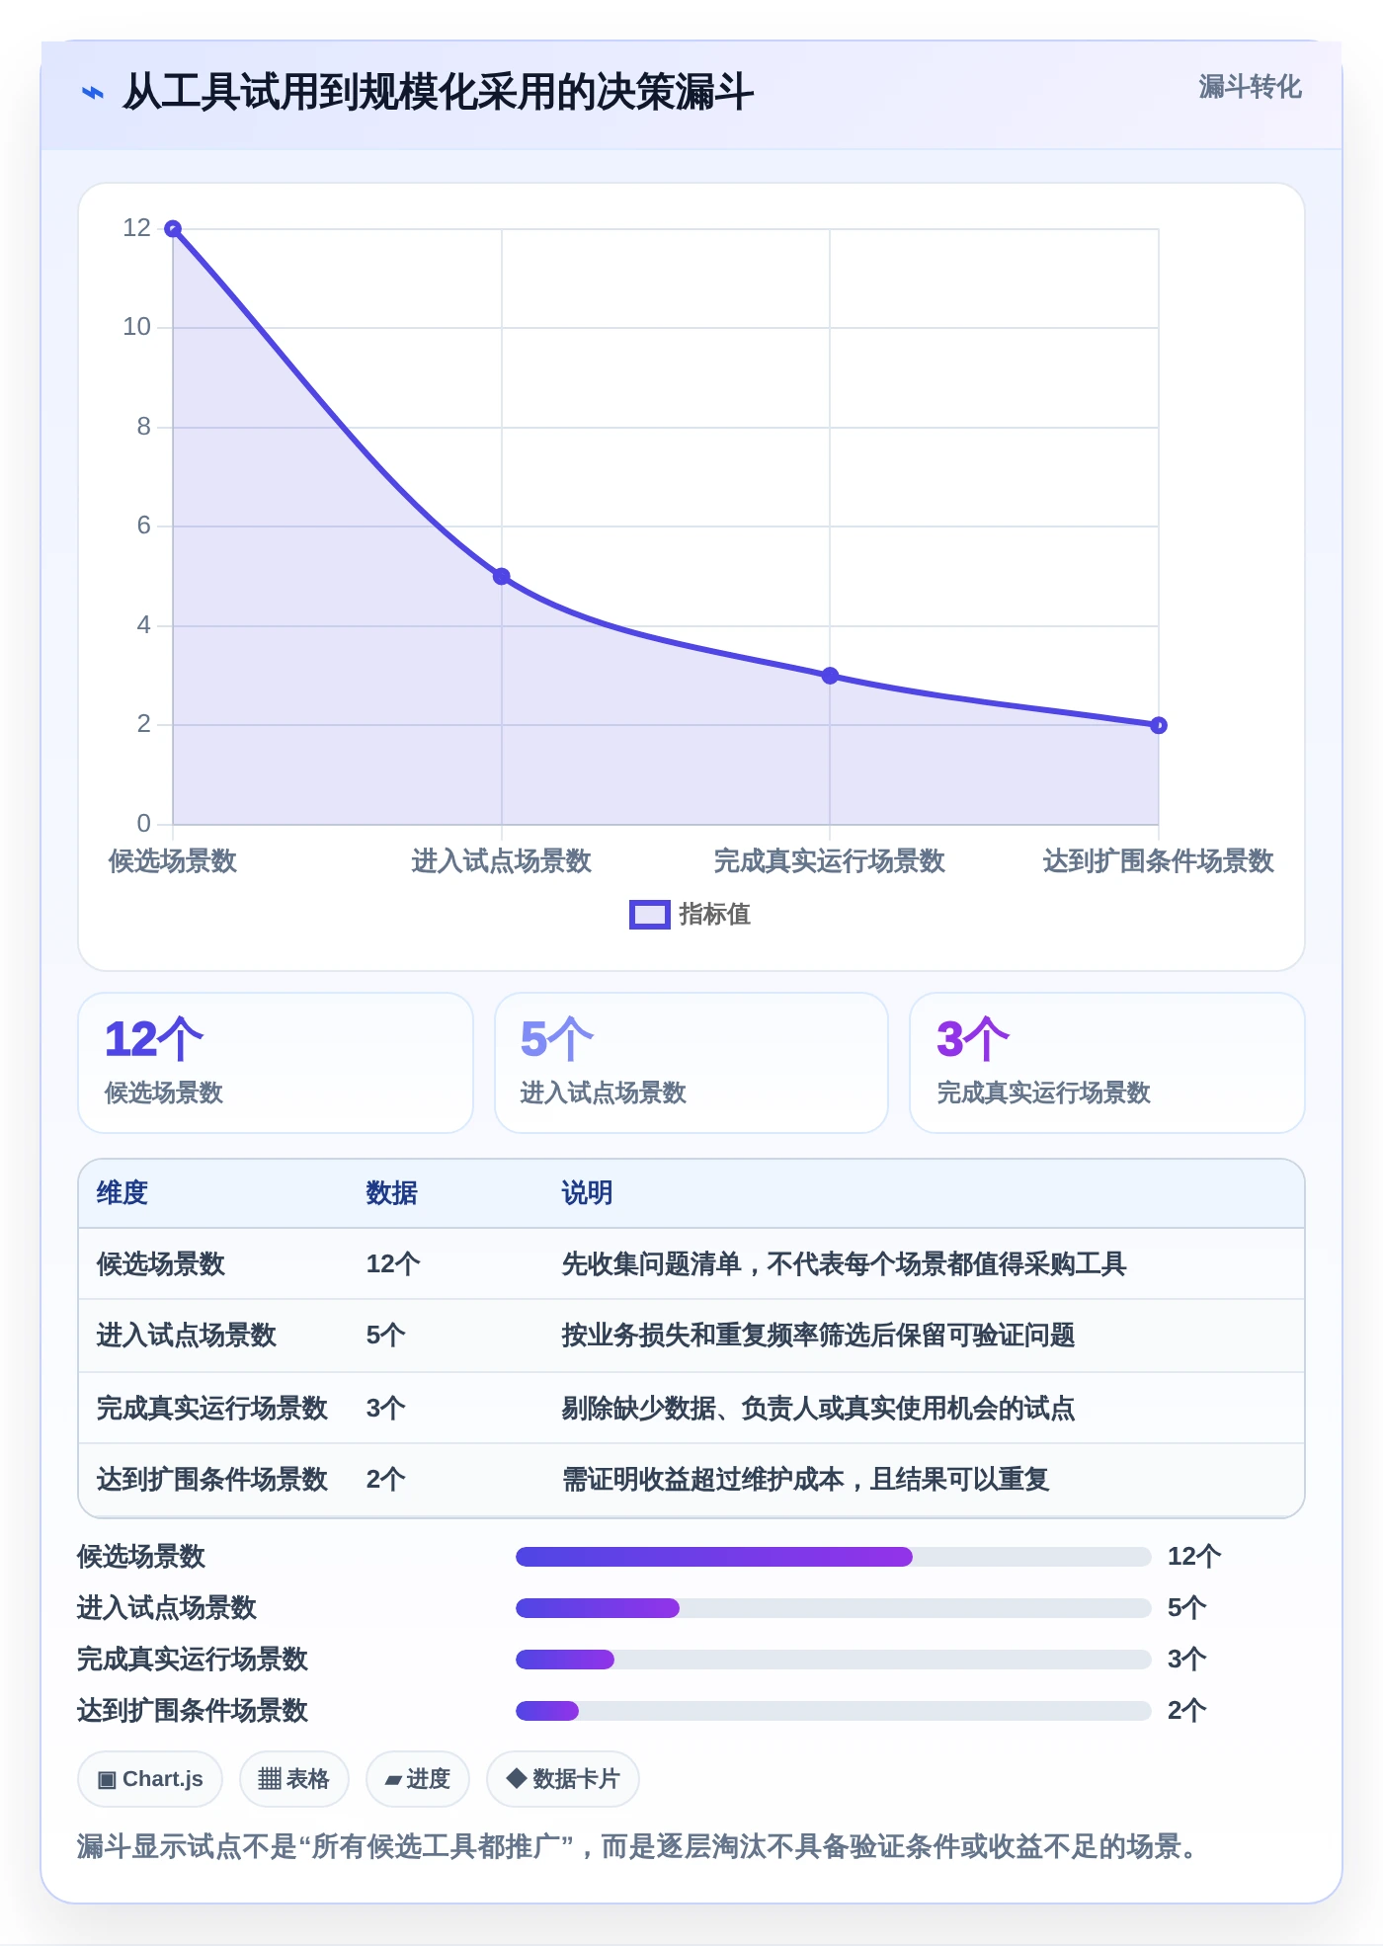The height and width of the screenshot is (1946, 1383).
Task: Click the 进度 tag chip
Action: tap(418, 1779)
